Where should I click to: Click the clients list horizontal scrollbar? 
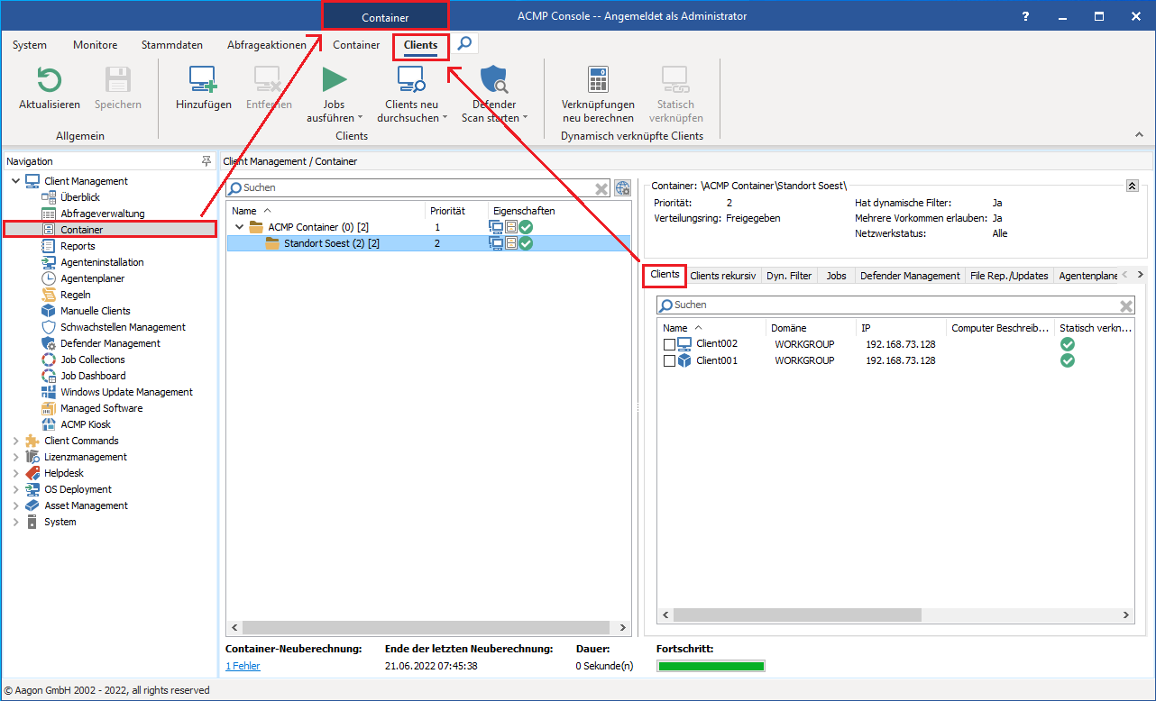pos(797,615)
